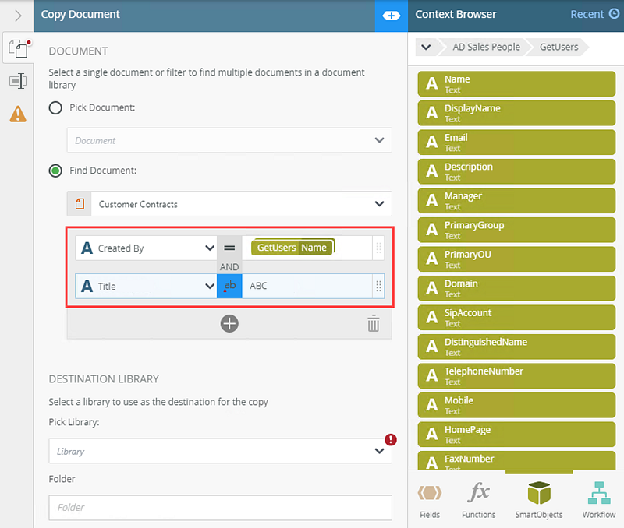Screen dimensions: 624x528
Task: Click the 'ab' contains operator icon
Action: click(229, 286)
